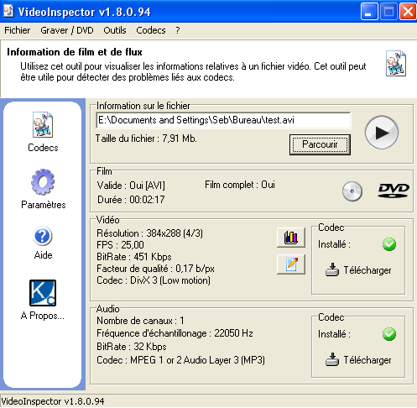Screen dimensions: 417x408
Task: Click the green audio codec installed checkmark
Action: point(389,334)
